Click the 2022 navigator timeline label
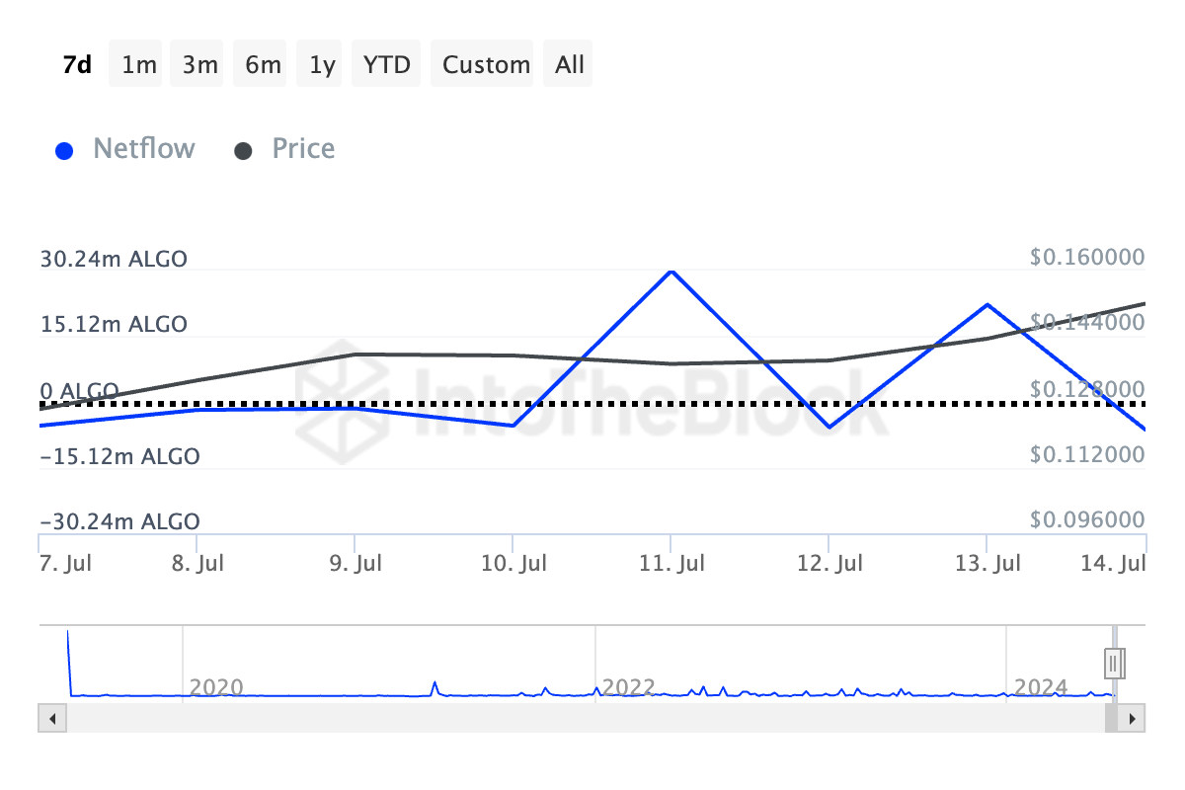This screenshot has height=790, width=1185. pos(629,686)
